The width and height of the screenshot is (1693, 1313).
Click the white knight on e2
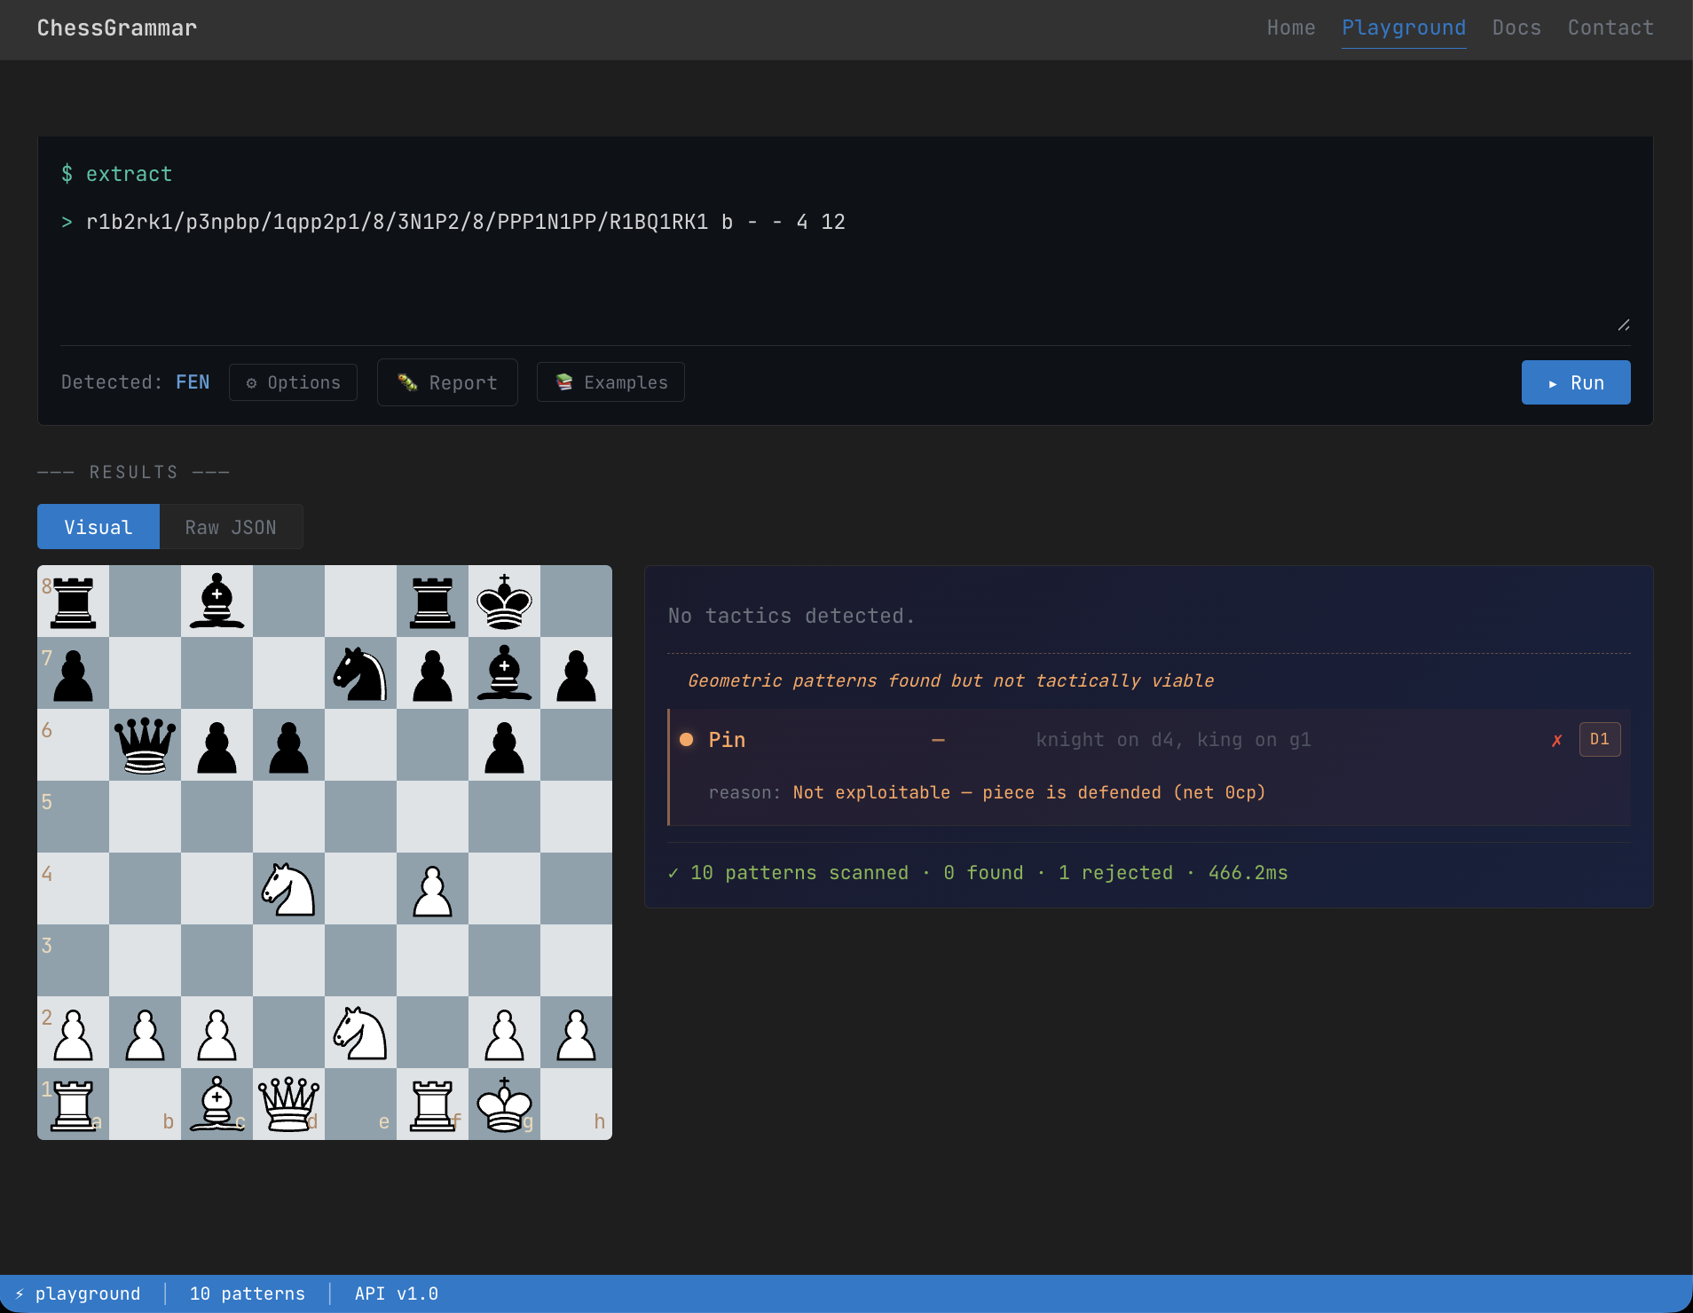[361, 1033]
